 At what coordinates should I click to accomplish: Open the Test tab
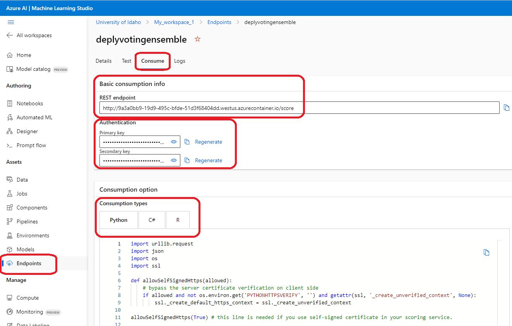click(127, 61)
